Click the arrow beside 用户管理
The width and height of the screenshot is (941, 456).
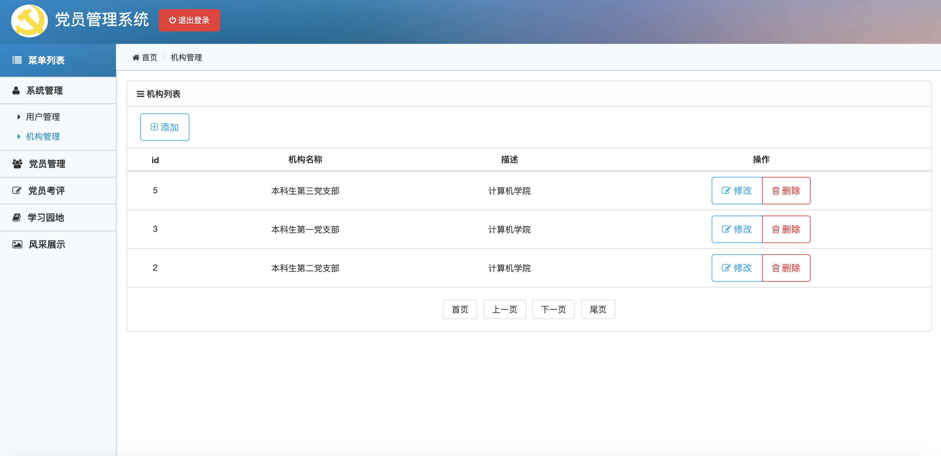[19, 117]
